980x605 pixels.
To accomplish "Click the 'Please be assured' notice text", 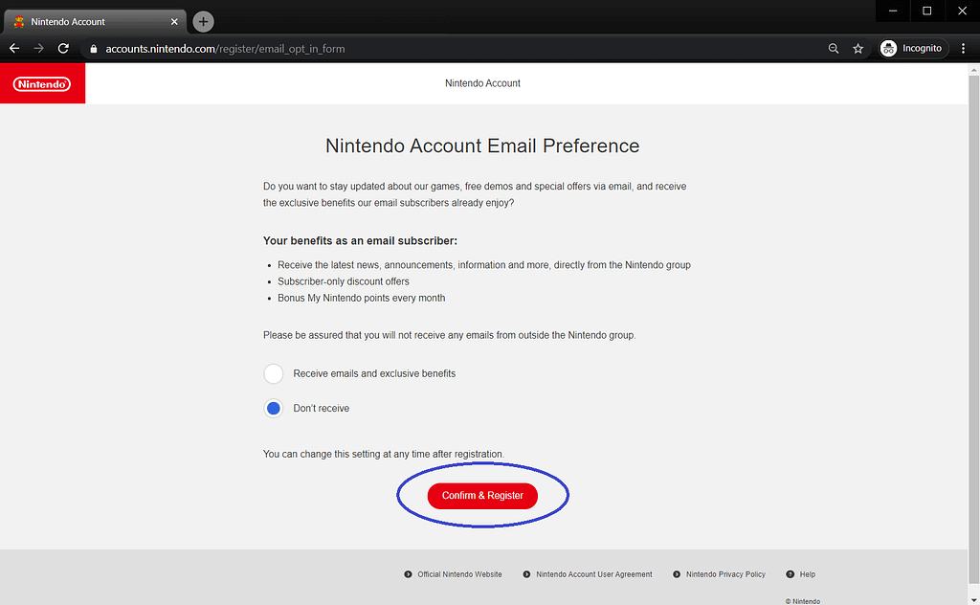I will 450,335.
